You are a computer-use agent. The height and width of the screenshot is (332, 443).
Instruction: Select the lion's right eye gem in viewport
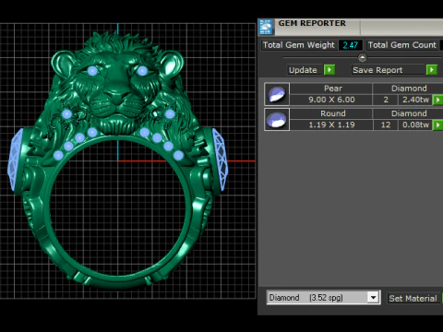(142, 71)
